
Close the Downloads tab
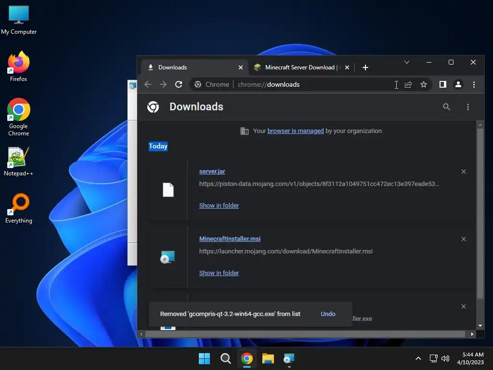tap(241, 67)
